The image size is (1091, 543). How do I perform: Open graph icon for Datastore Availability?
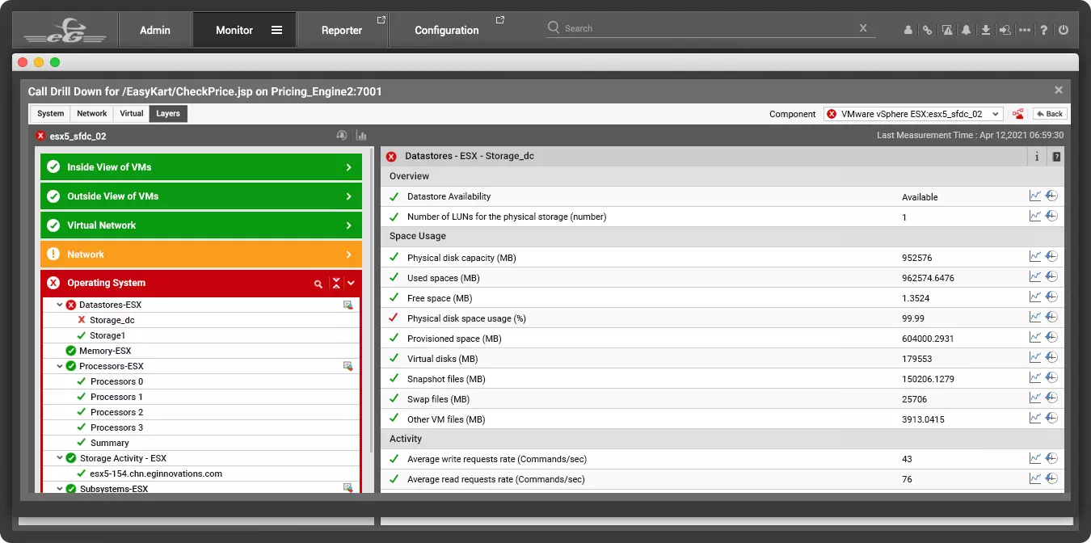tap(1034, 196)
